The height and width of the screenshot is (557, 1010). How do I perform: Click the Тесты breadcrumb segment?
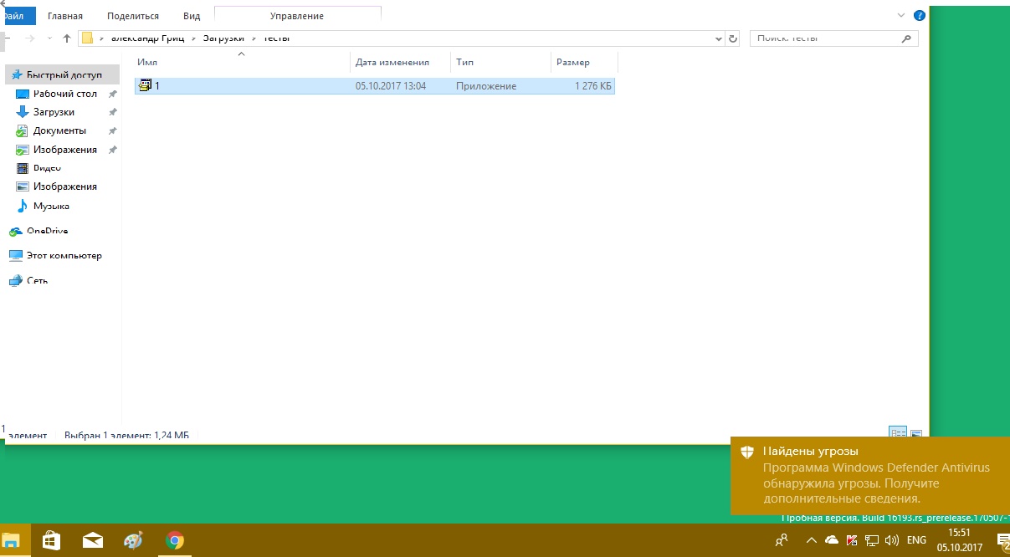(x=276, y=38)
